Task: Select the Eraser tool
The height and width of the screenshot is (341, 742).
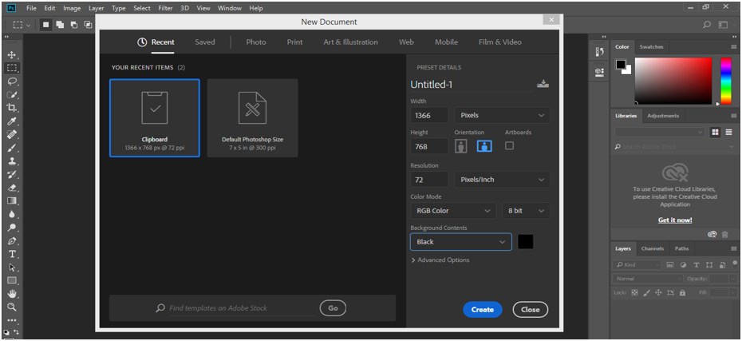Action: pyautogui.click(x=12, y=188)
